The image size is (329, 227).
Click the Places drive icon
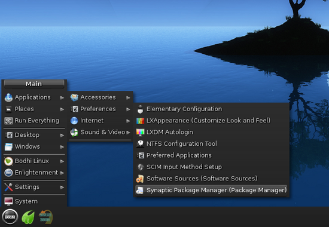[x=8, y=109]
